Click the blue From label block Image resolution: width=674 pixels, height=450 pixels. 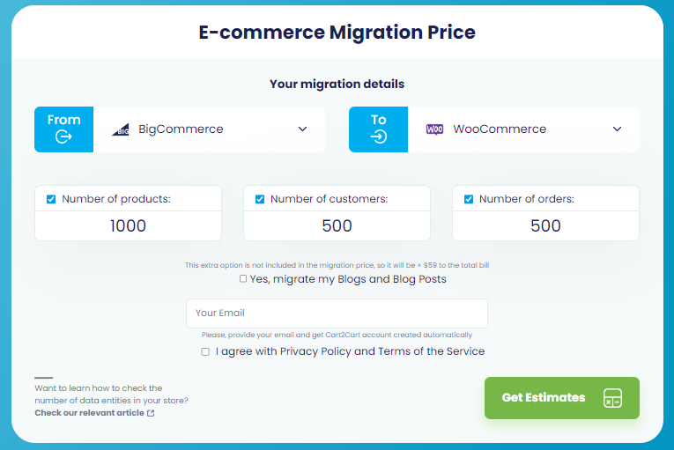63,120
